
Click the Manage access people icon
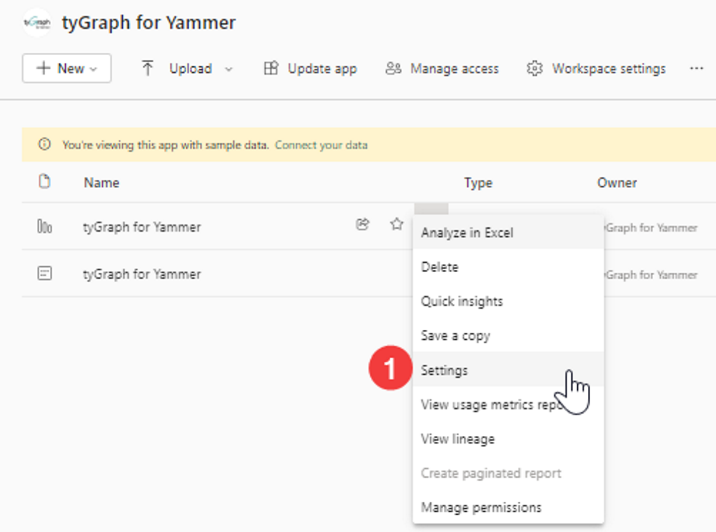(x=393, y=69)
